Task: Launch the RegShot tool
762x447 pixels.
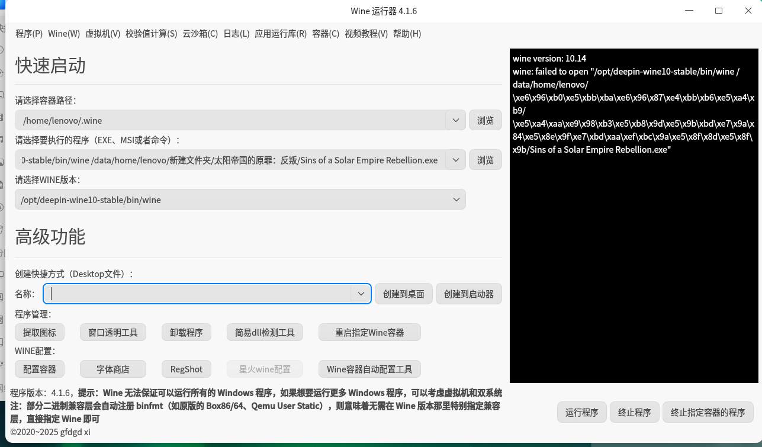Action: (x=187, y=369)
